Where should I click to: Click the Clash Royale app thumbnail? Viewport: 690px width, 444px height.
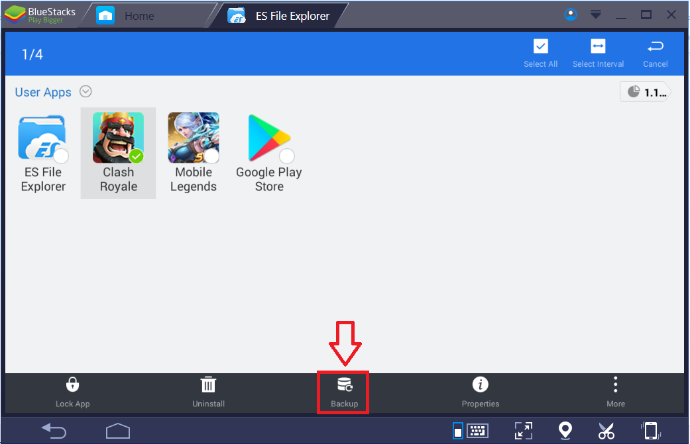[x=118, y=138]
